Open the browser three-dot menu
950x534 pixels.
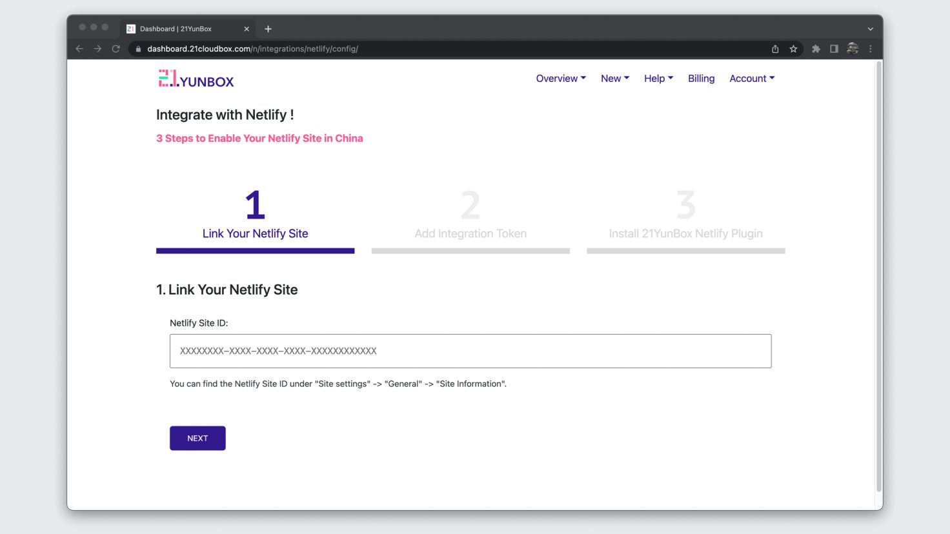870,49
